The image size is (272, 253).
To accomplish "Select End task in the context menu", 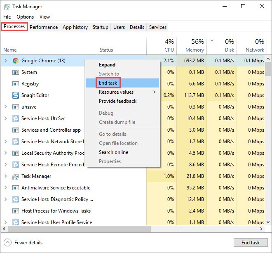I will 108,83.
